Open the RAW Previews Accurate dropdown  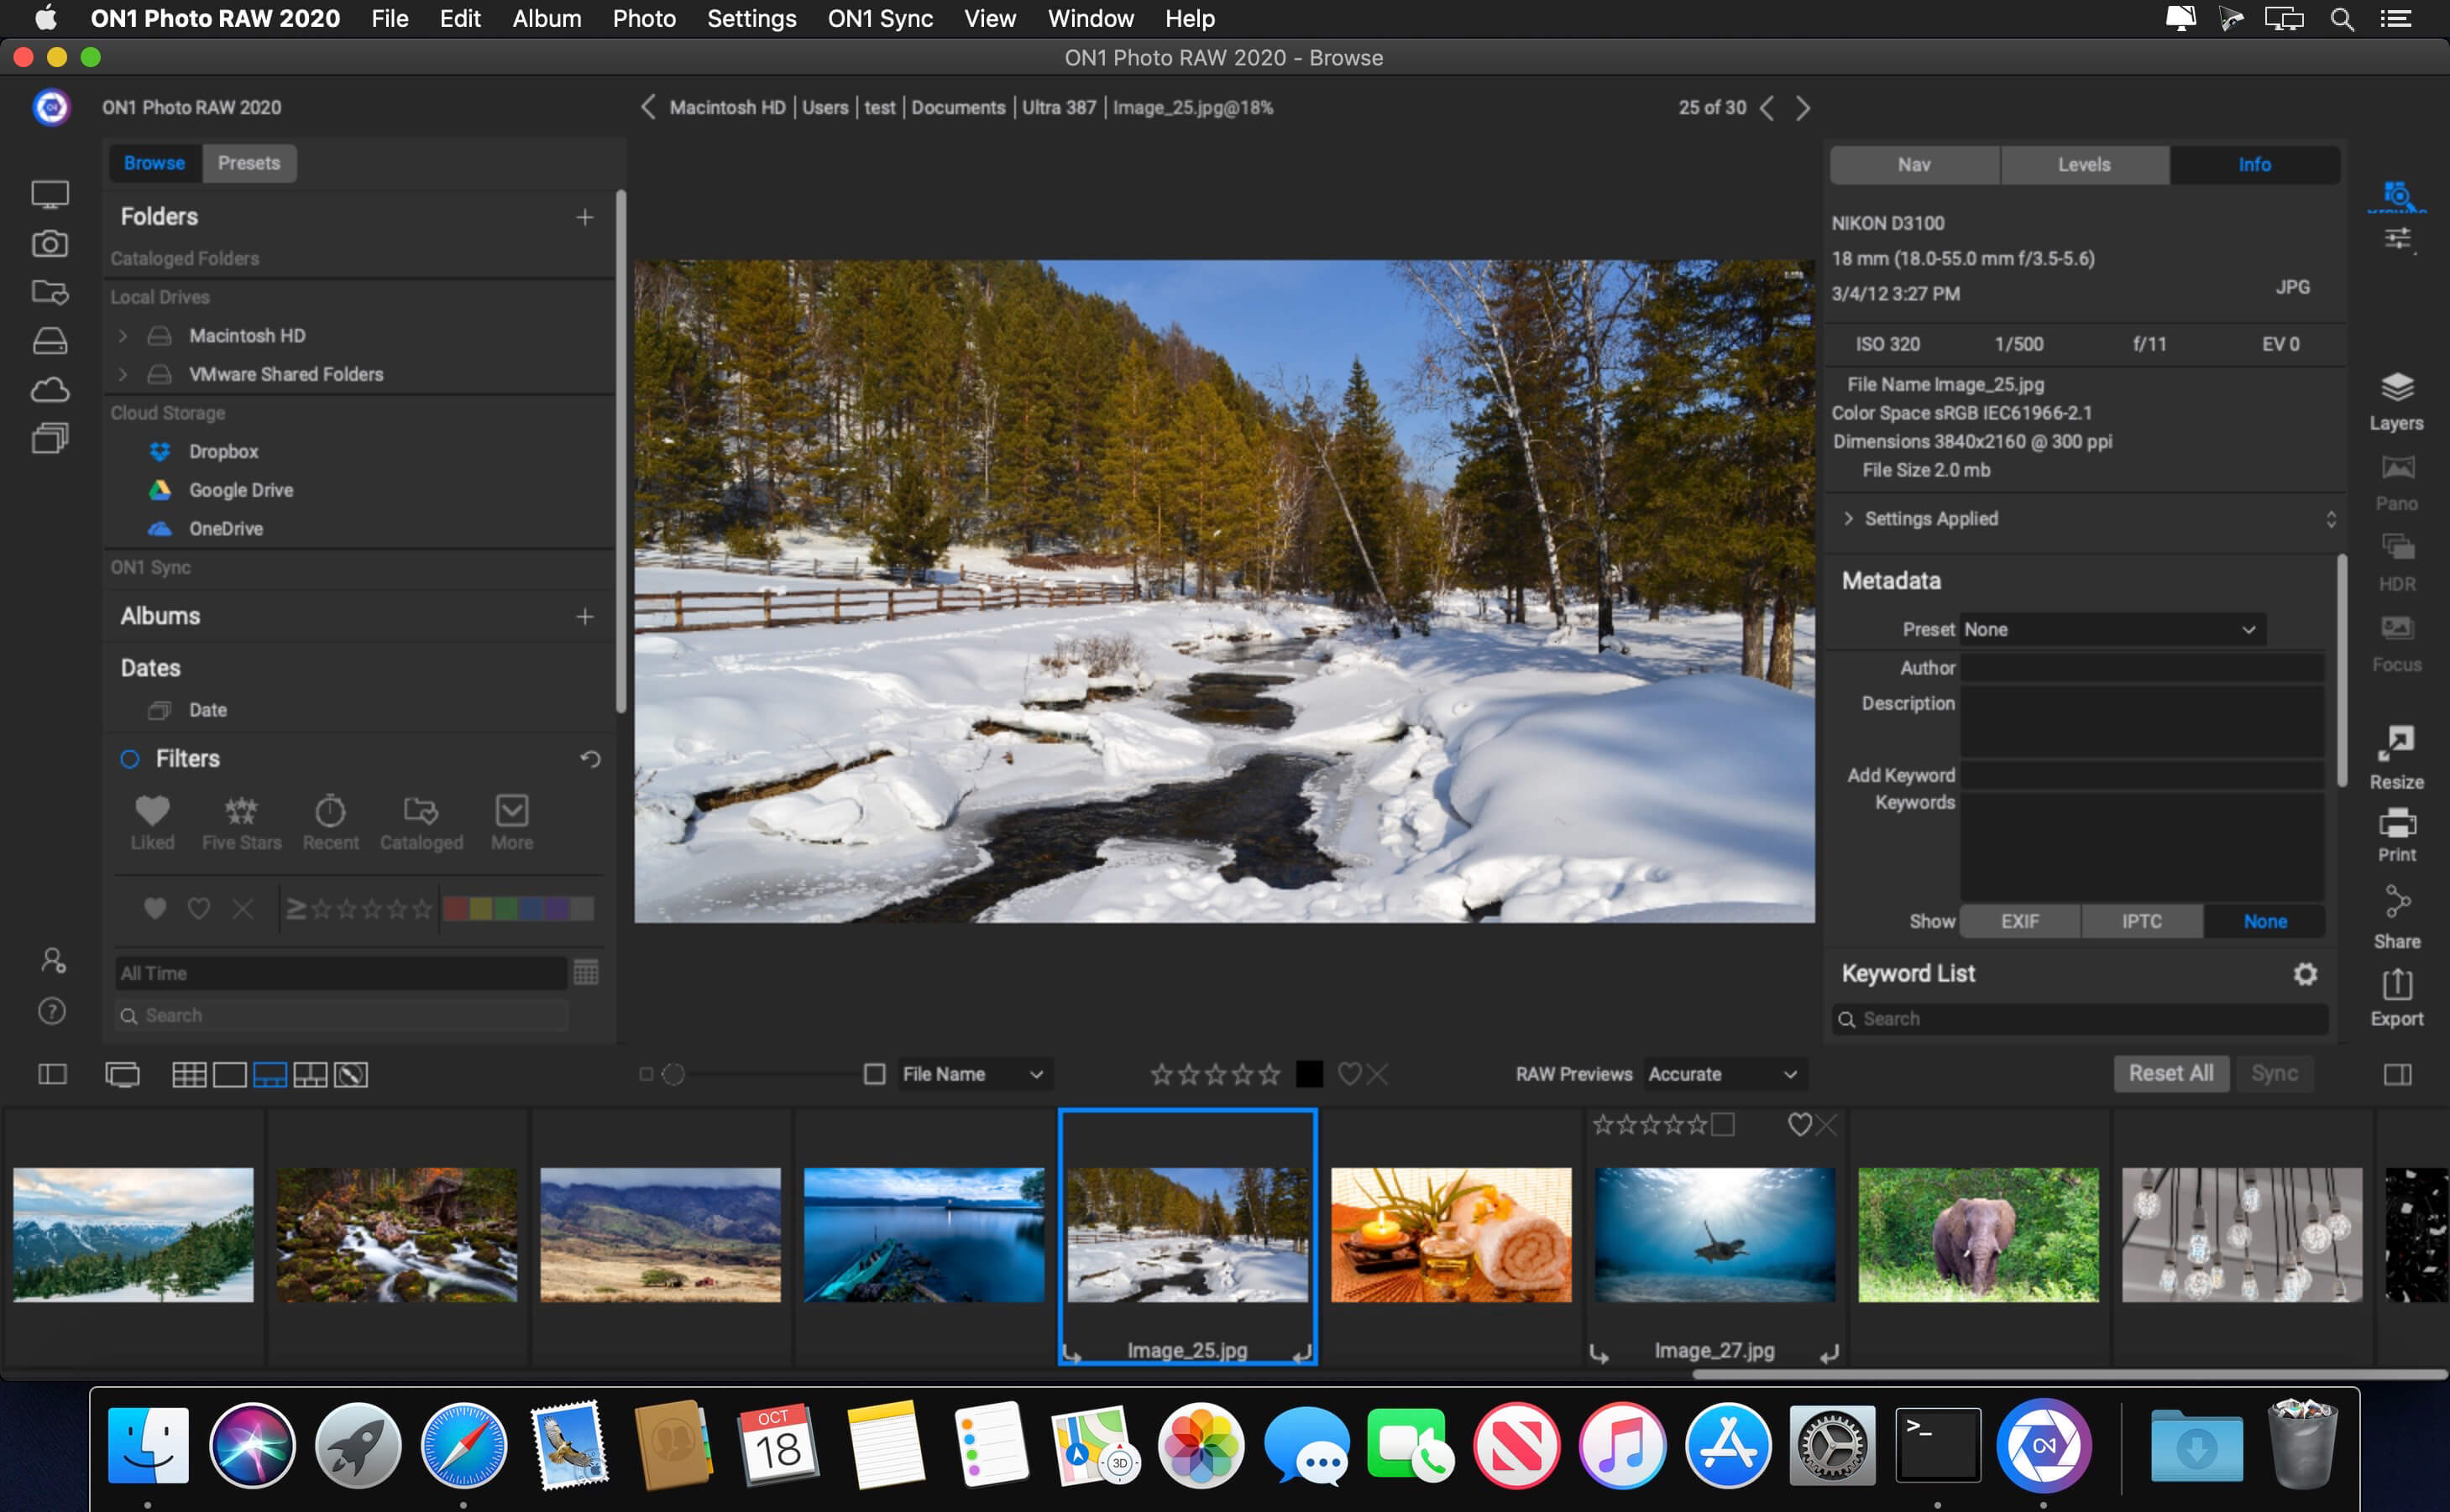click(1723, 1074)
